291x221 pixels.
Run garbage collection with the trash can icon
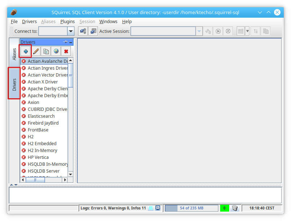coord(235,208)
